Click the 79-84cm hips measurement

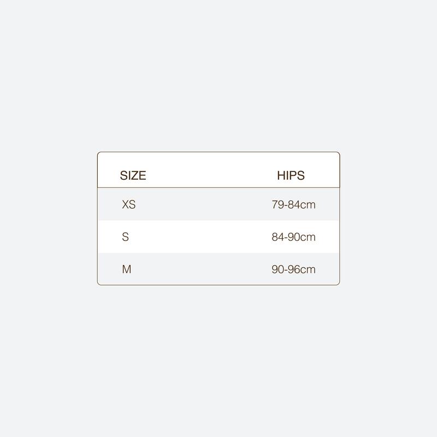click(x=293, y=205)
